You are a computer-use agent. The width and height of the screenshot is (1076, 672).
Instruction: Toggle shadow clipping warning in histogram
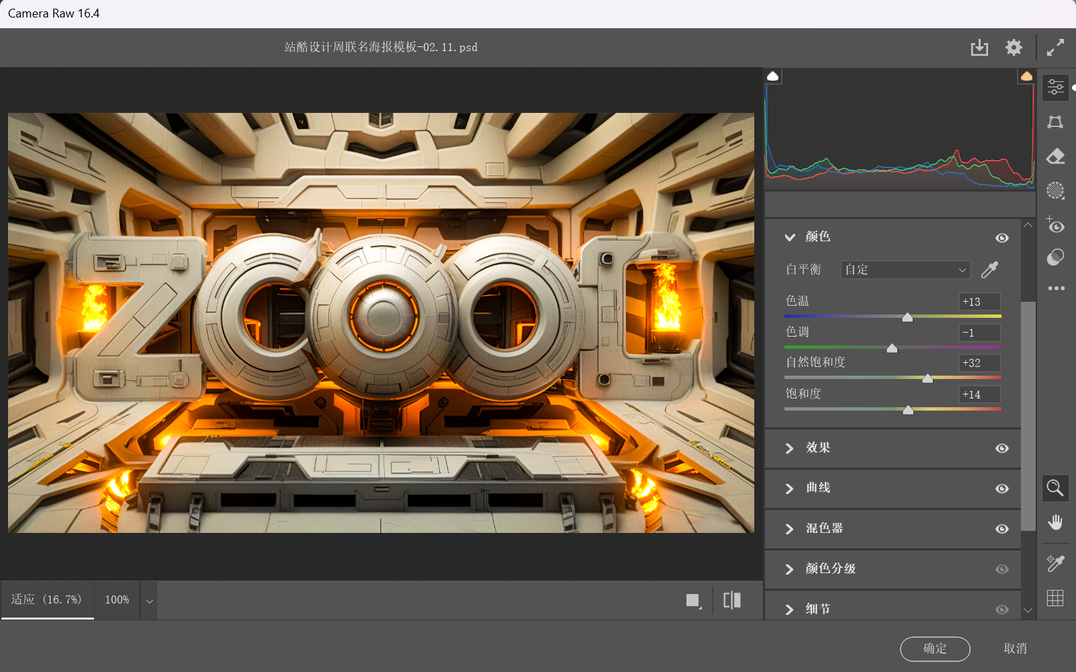click(x=773, y=76)
